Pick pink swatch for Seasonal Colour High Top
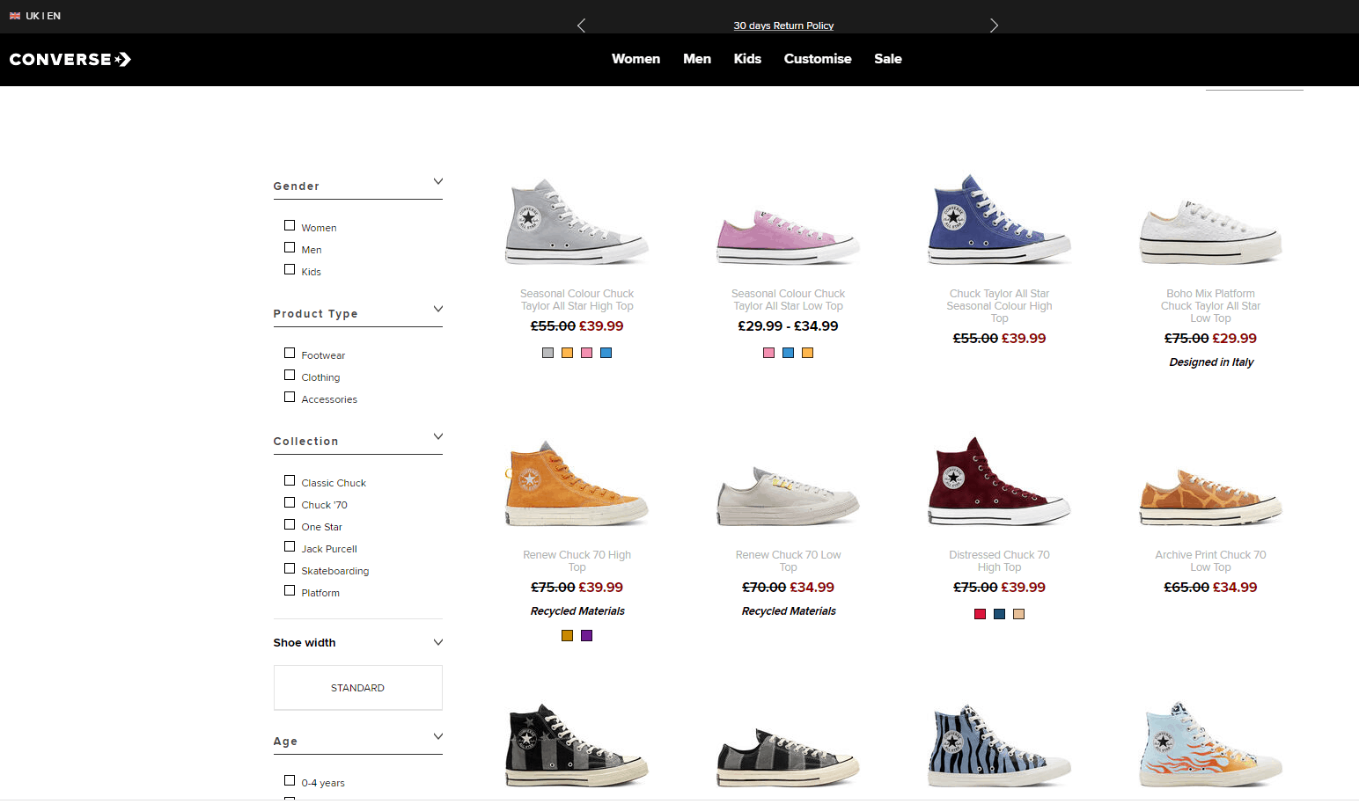This screenshot has width=1359, height=804. click(x=586, y=353)
